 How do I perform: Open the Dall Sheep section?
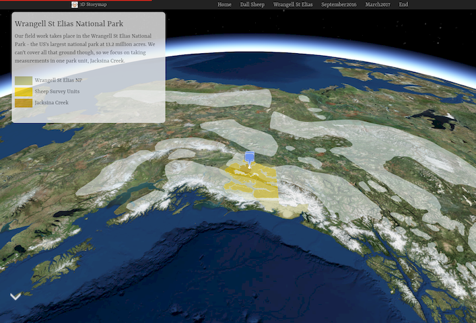(x=252, y=5)
